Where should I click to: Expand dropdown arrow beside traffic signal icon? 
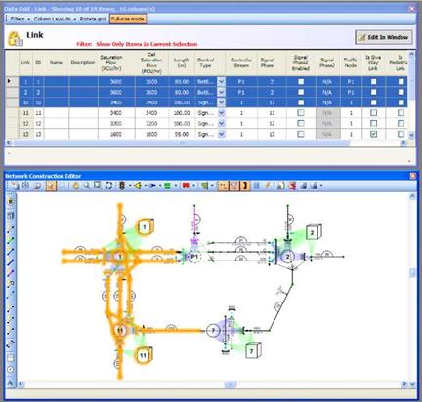point(129,186)
